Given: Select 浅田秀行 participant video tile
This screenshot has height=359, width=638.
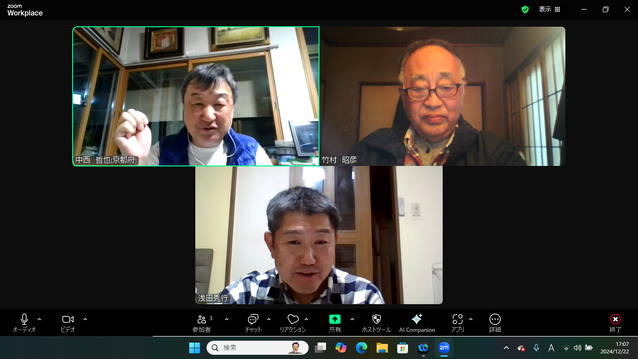Looking at the screenshot, I should (x=319, y=235).
